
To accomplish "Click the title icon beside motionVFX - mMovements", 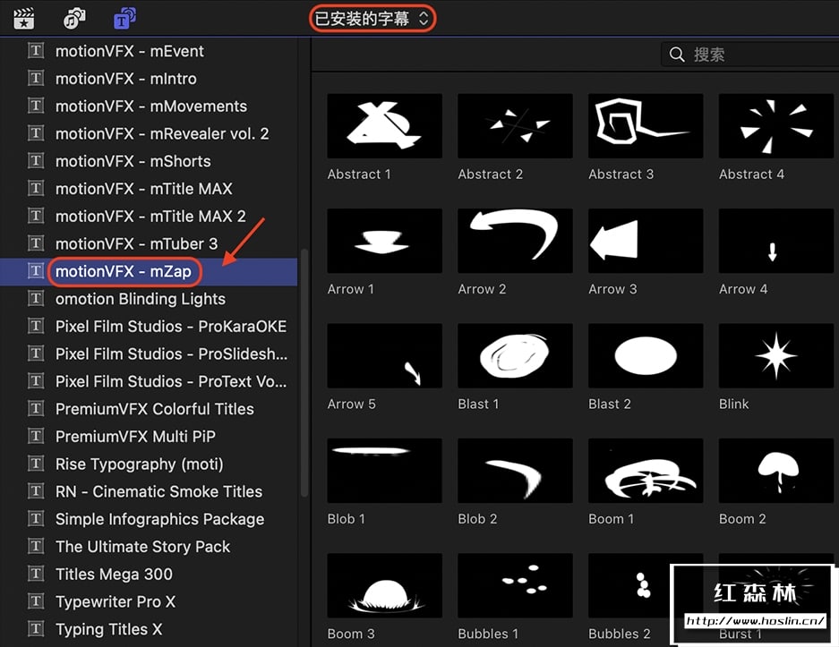I will 36,106.
